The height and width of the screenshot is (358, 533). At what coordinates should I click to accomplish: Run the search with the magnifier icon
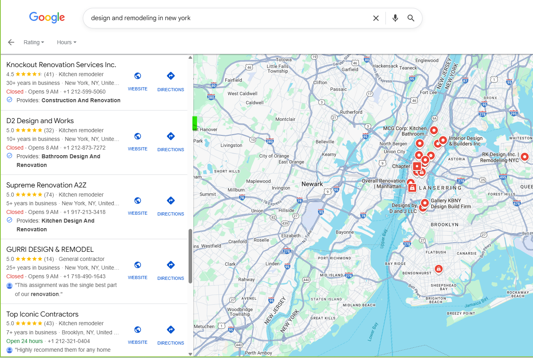[411, 18]
